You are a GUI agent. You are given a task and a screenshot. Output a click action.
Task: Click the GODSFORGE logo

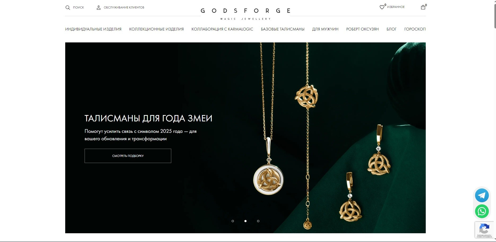click(245, 14)
